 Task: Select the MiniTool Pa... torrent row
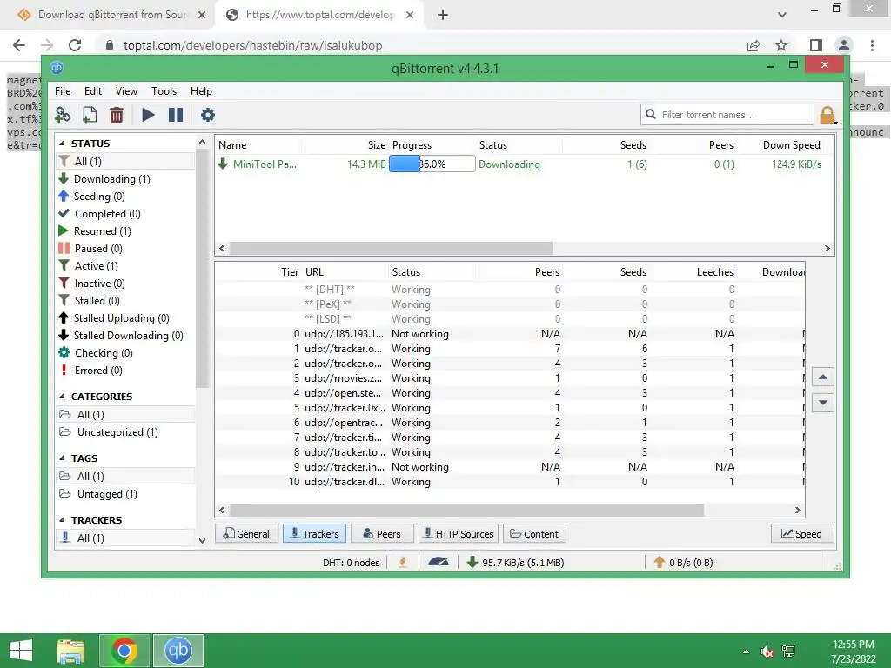(523, 164)
